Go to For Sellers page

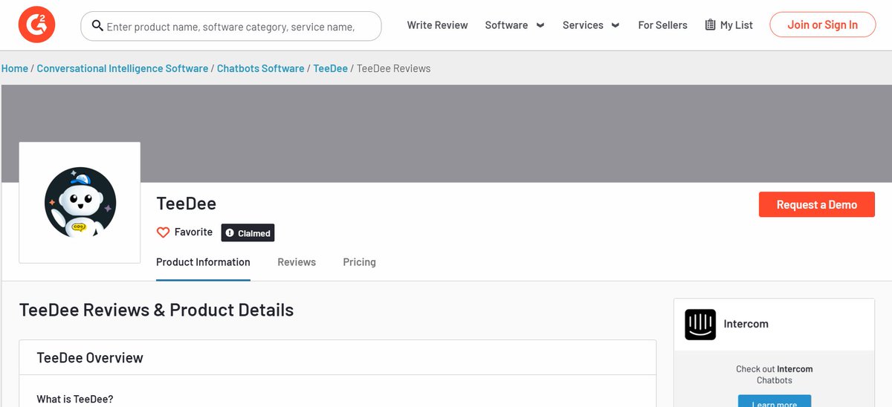point(662,25)
